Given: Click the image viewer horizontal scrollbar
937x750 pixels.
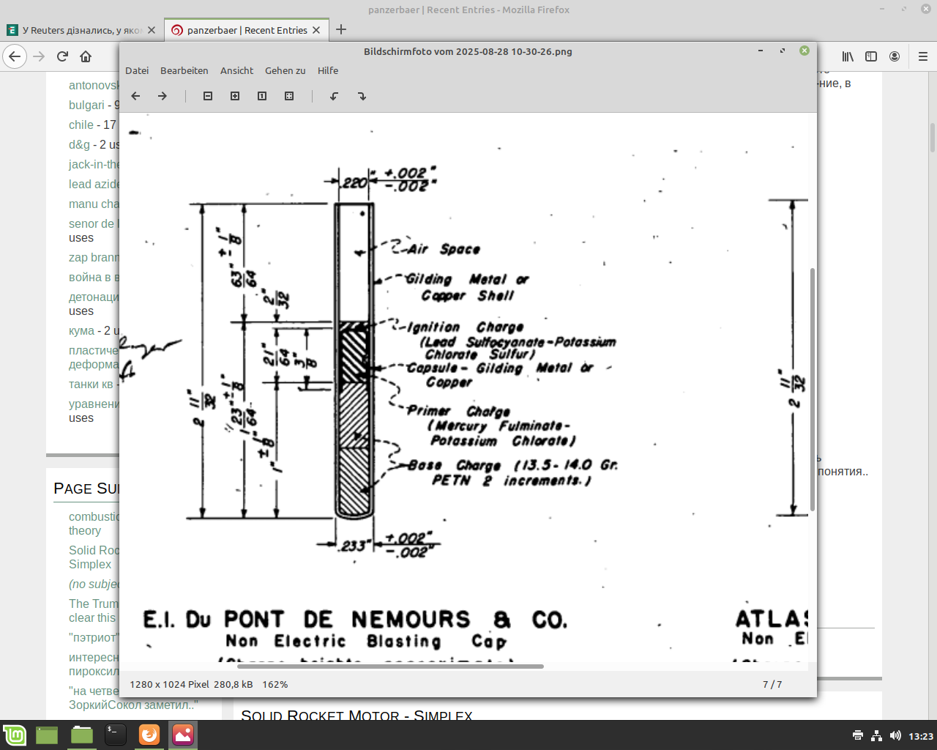Looking at the screenshot, I should pyautogui.click(x=390, y=667).
